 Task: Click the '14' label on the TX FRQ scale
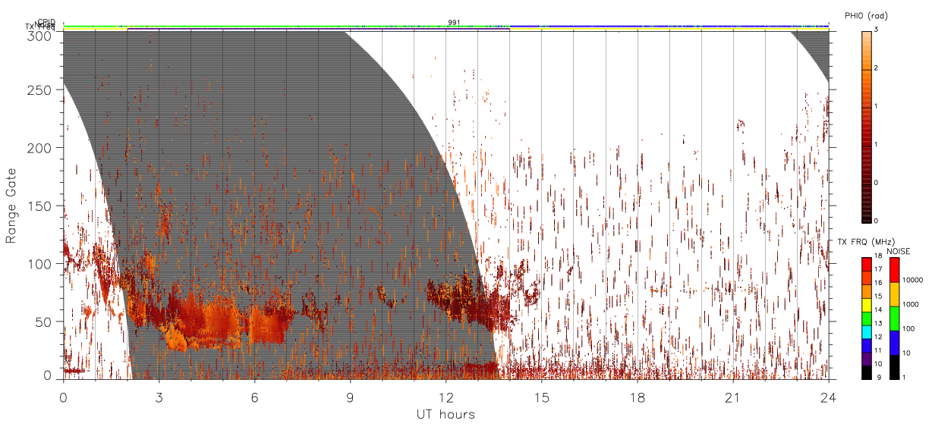[877, 310]
